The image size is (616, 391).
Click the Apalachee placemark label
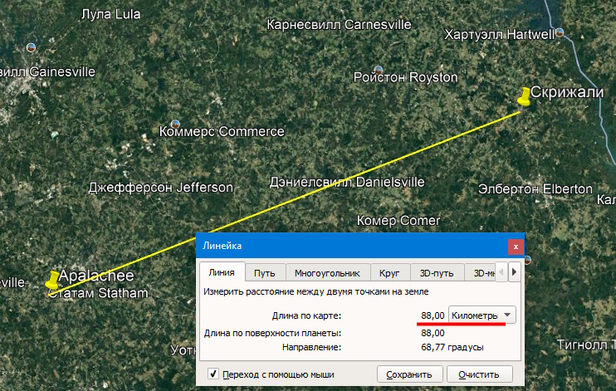tap(96, 276)
